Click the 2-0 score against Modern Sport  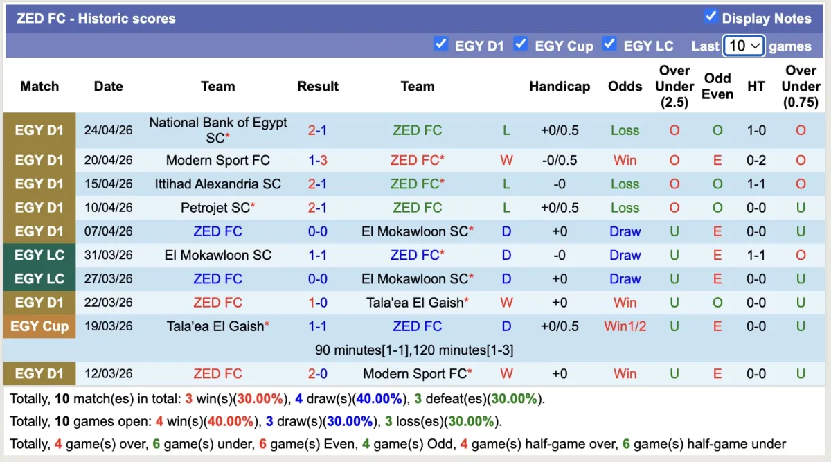318,374
